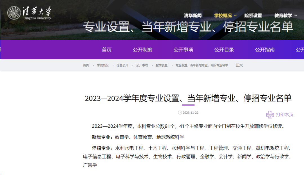
Task: Click the Tsinghua University logo emblem
Action: [x=14, y=13]
